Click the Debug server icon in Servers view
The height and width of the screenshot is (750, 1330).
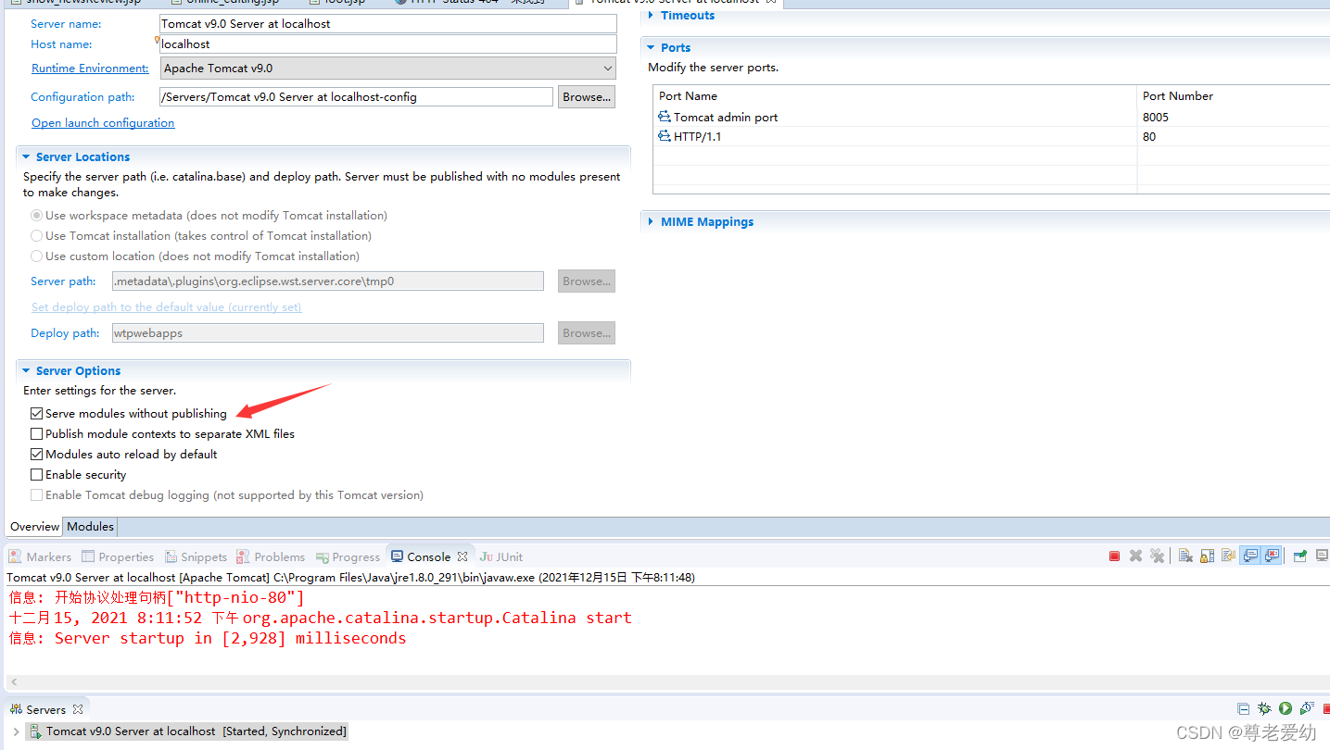click(x=1264, y=708)
